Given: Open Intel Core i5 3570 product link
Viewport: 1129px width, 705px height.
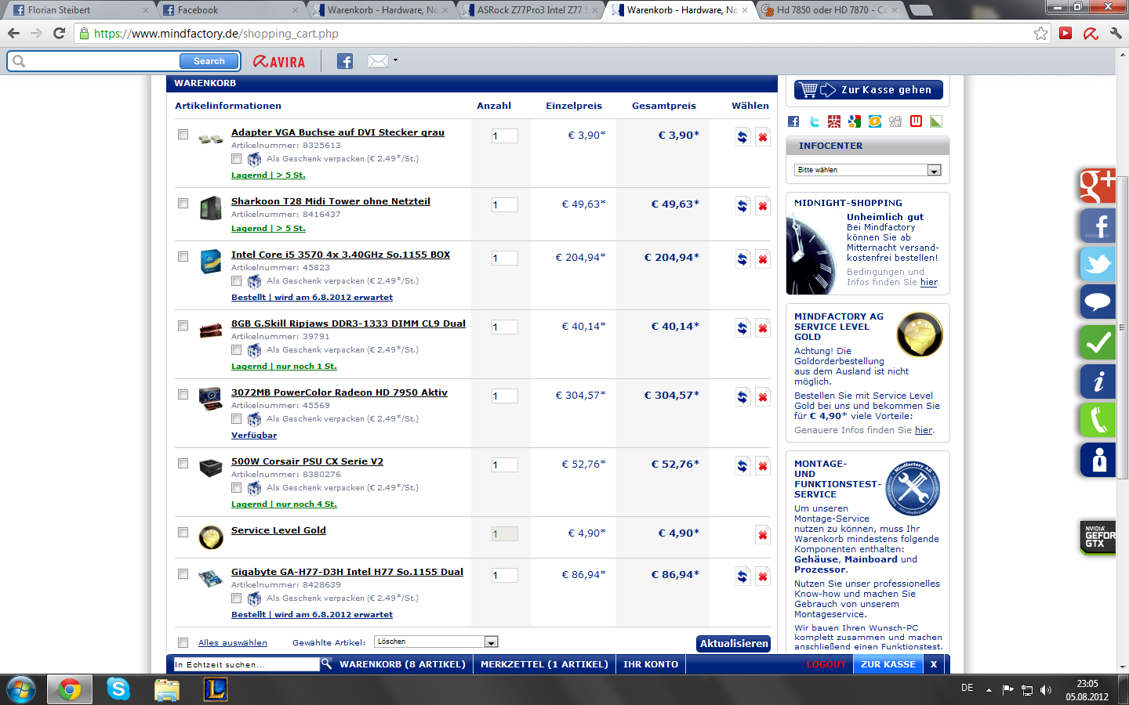Looking at the screenshot, I should click(x=340, y=255).
